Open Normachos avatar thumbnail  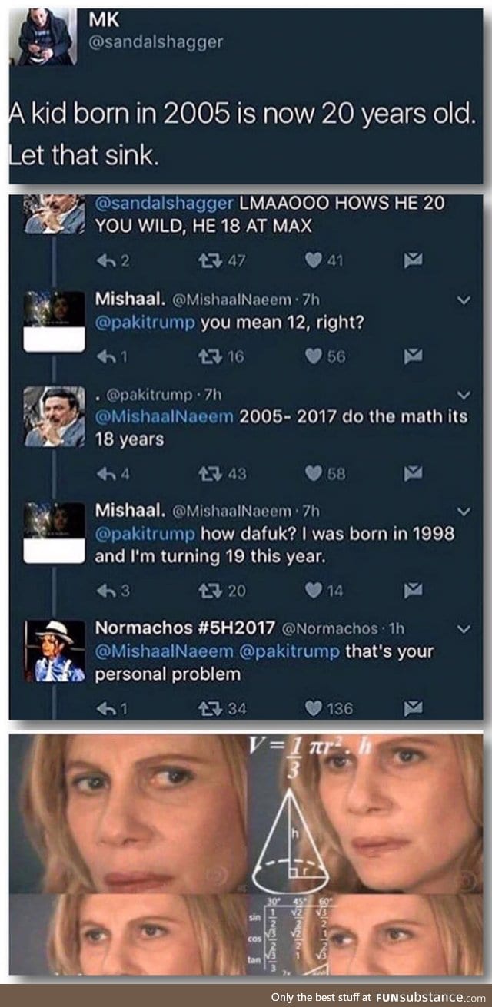click(x=55, y=650)
